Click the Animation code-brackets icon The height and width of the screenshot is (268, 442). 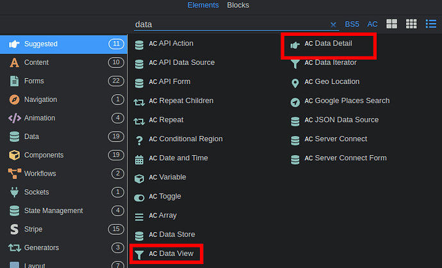[x=14, y=118]
